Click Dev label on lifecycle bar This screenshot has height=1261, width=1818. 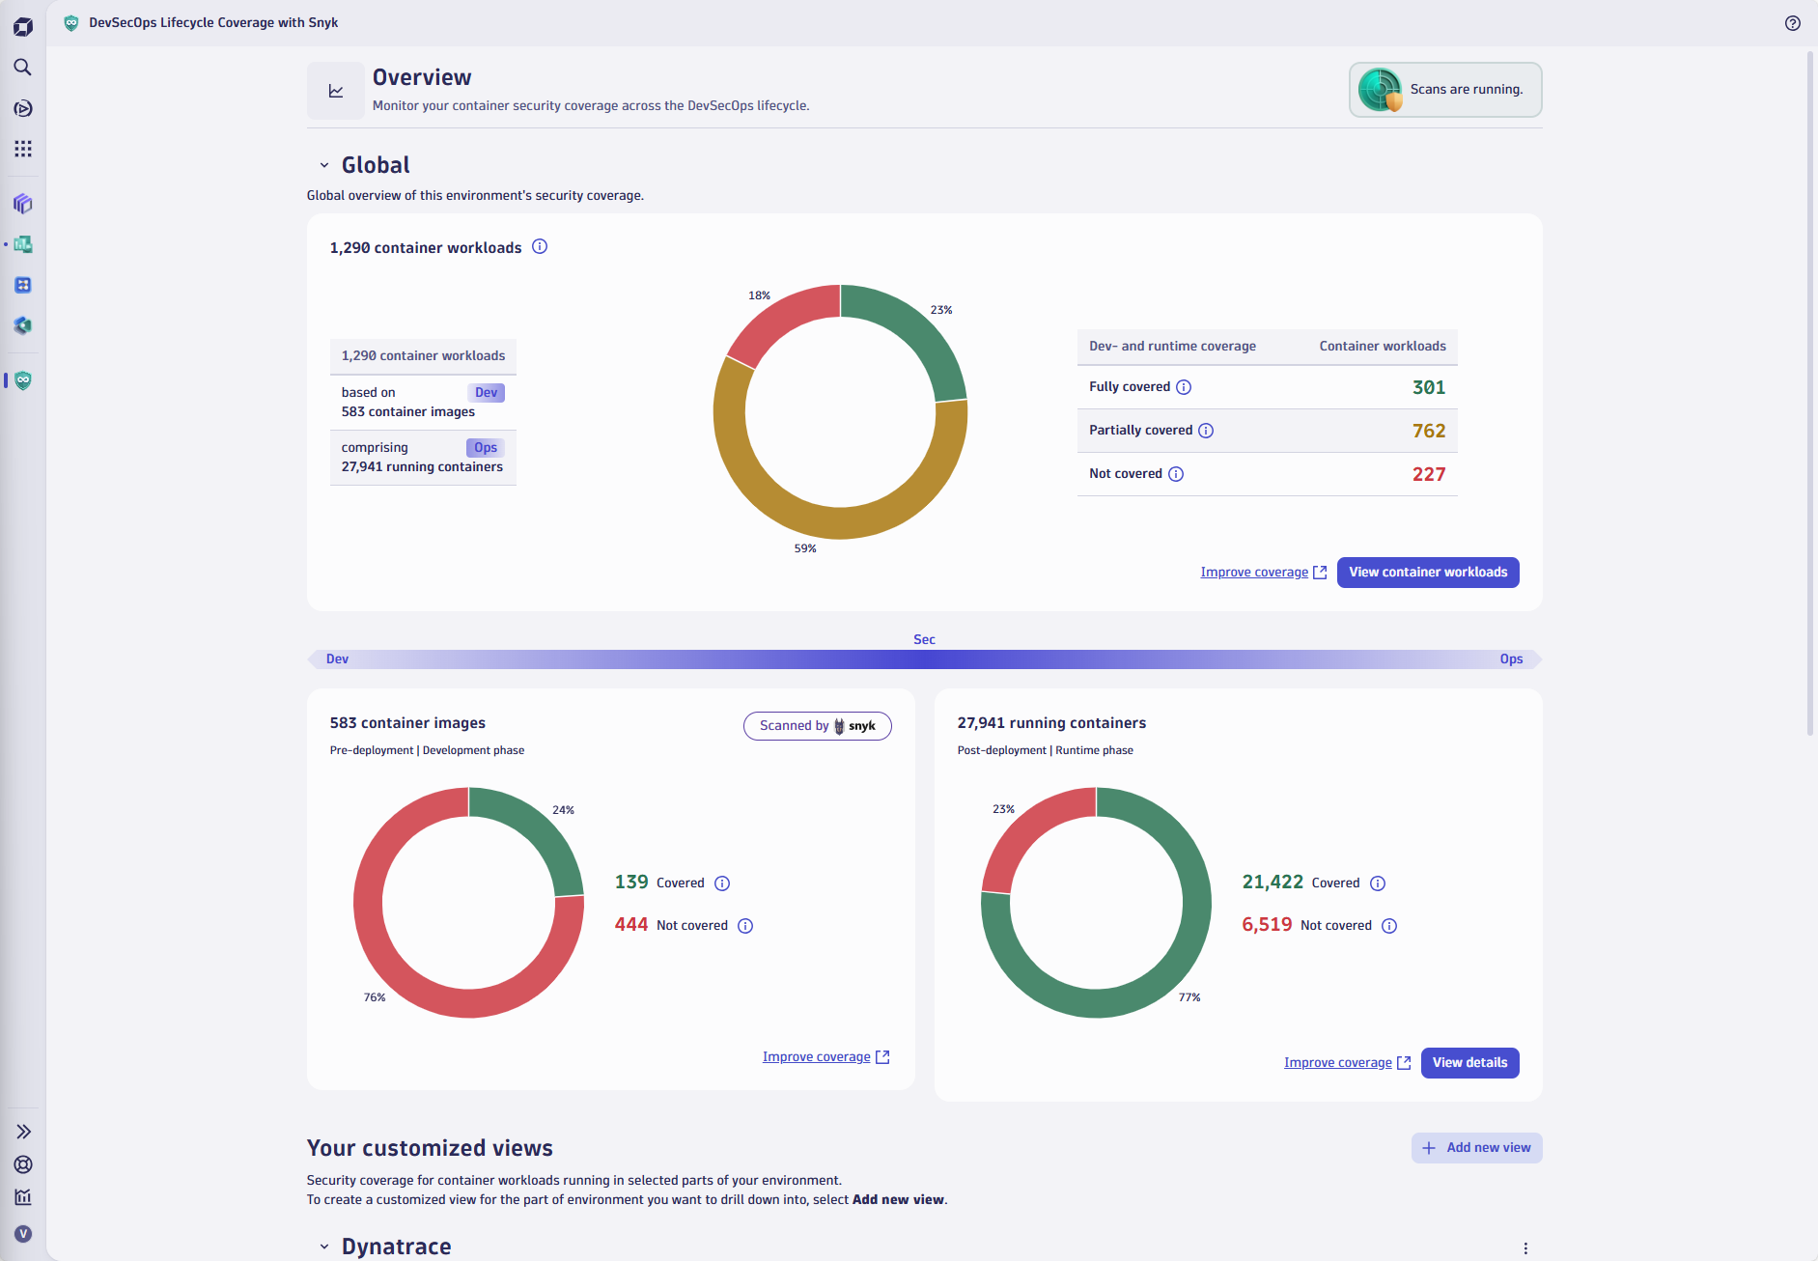point(337,659)
